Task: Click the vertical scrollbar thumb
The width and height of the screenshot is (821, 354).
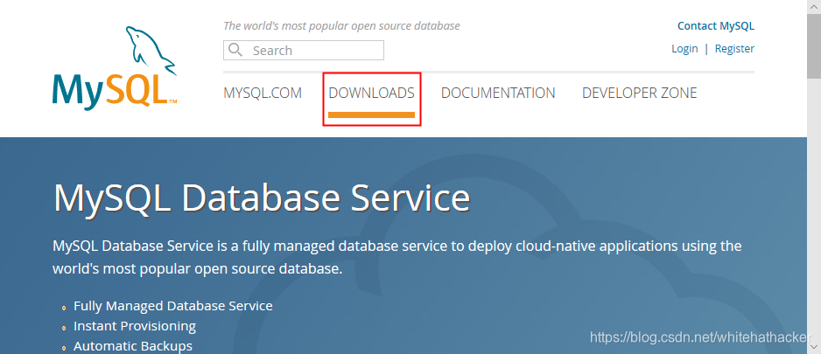Action: tap(814, 46)
